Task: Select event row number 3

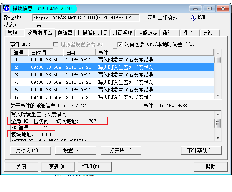Action: tap(113, 75)
